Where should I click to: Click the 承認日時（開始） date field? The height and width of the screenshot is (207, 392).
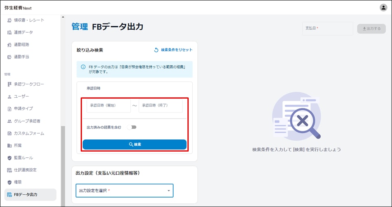(108, 106)
